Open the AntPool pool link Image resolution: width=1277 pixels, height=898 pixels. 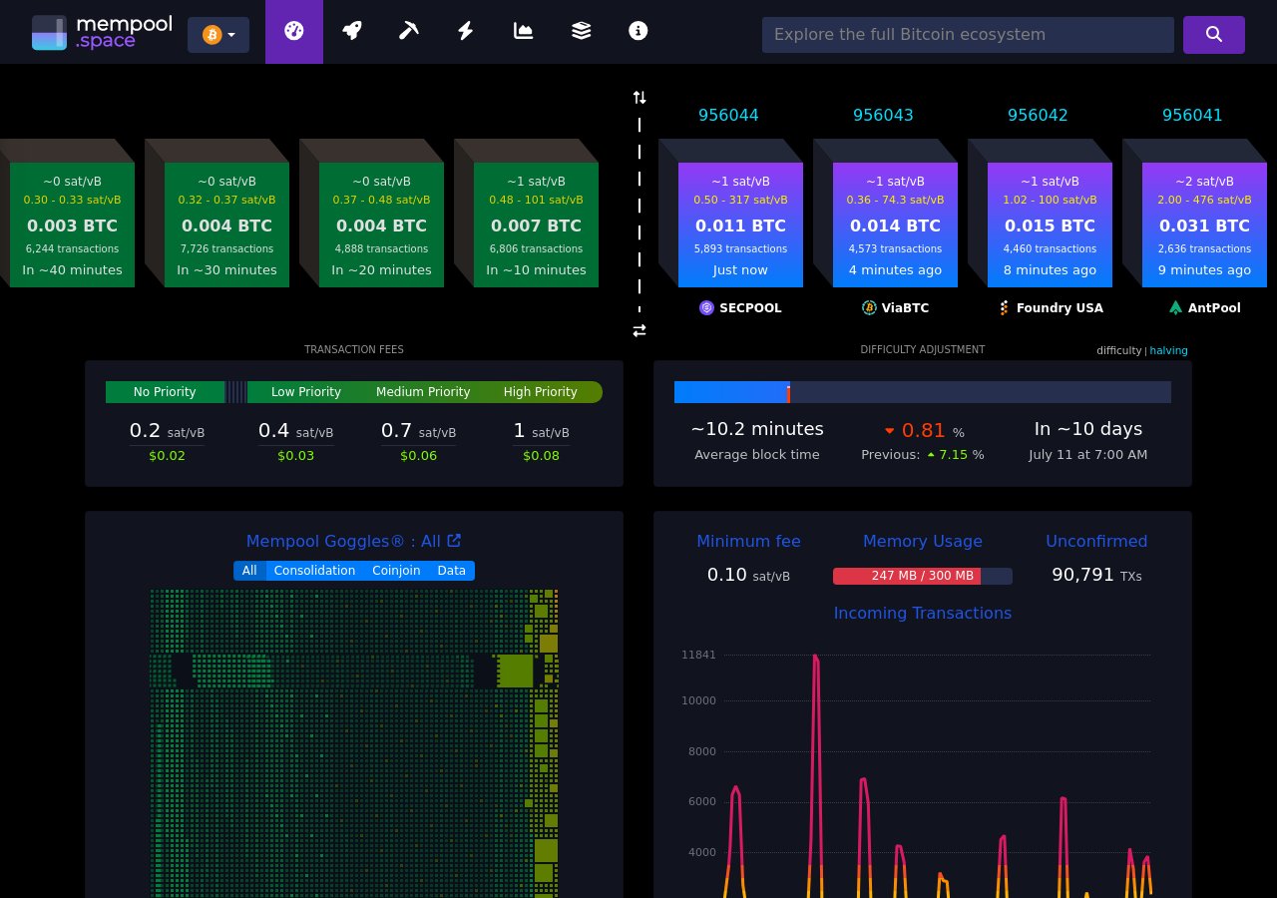1204,308
